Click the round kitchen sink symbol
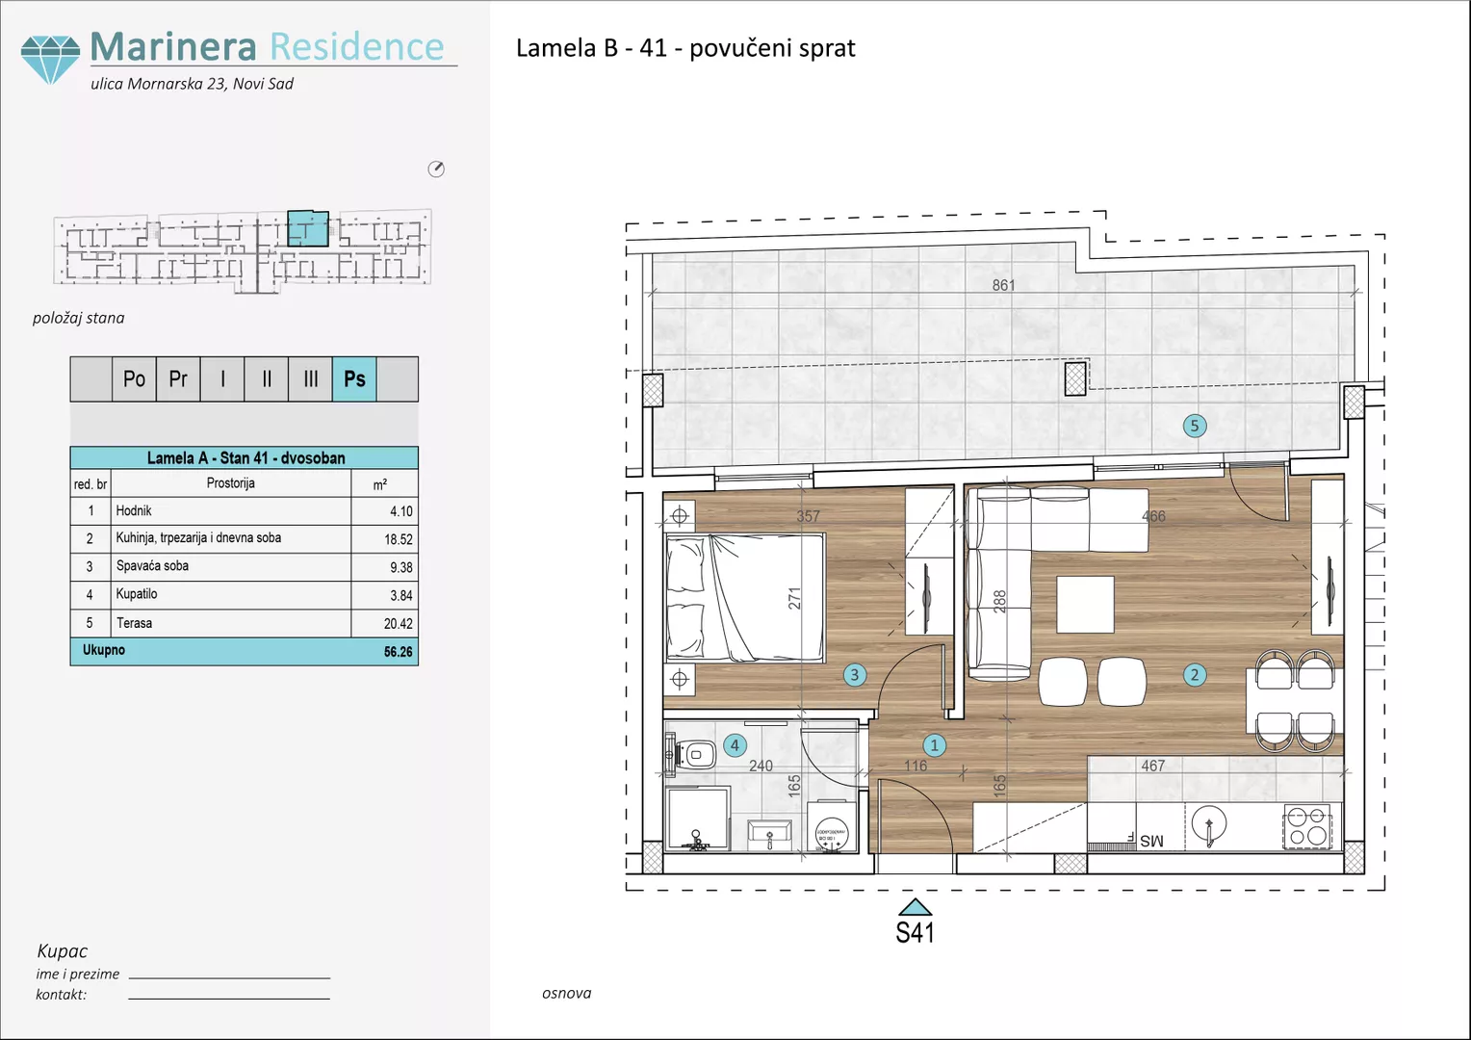 point(1208,826)
